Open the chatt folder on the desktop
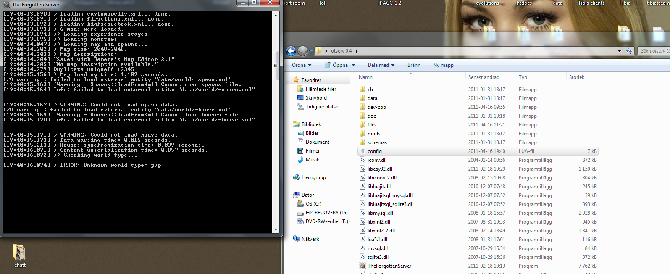Viewport: 670px width, 274px height. (19, 256)
